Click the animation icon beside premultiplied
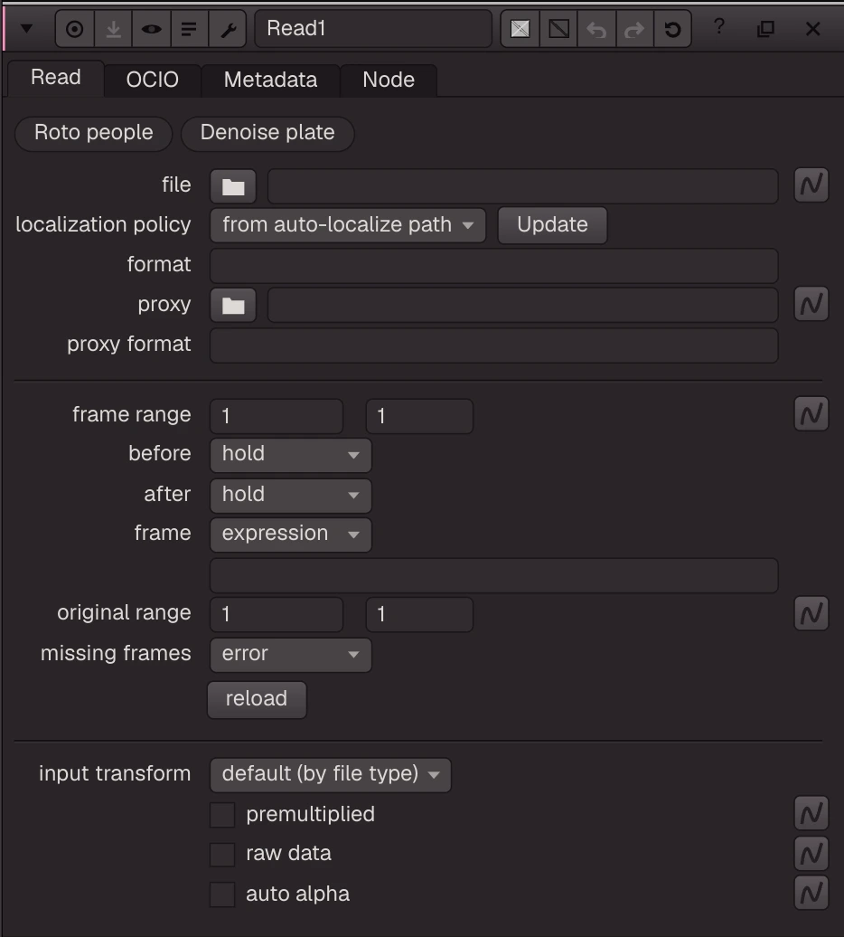Image resolution: width=844 pixels, height=937 pixels. (x=811, y=813)
